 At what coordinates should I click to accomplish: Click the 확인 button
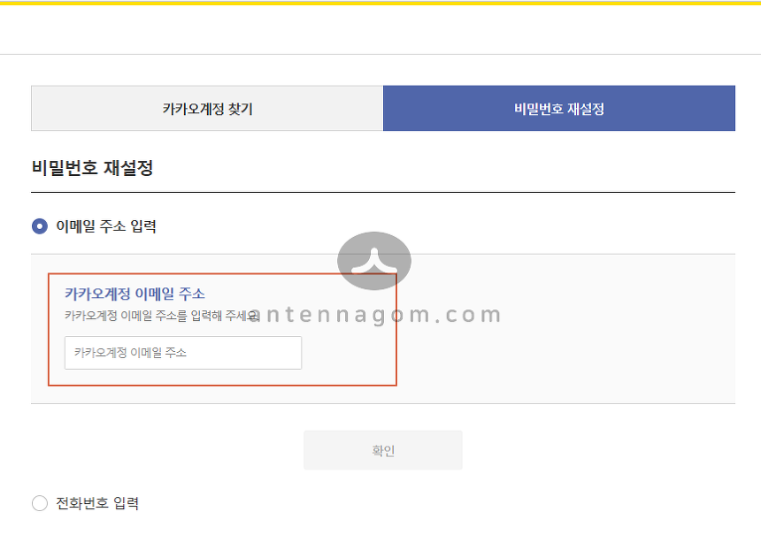[x=383, y=450]
